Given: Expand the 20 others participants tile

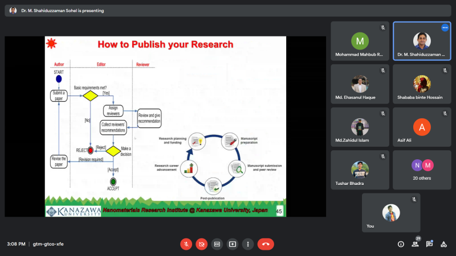Looking at the screenshot, I should pos(422,170).
